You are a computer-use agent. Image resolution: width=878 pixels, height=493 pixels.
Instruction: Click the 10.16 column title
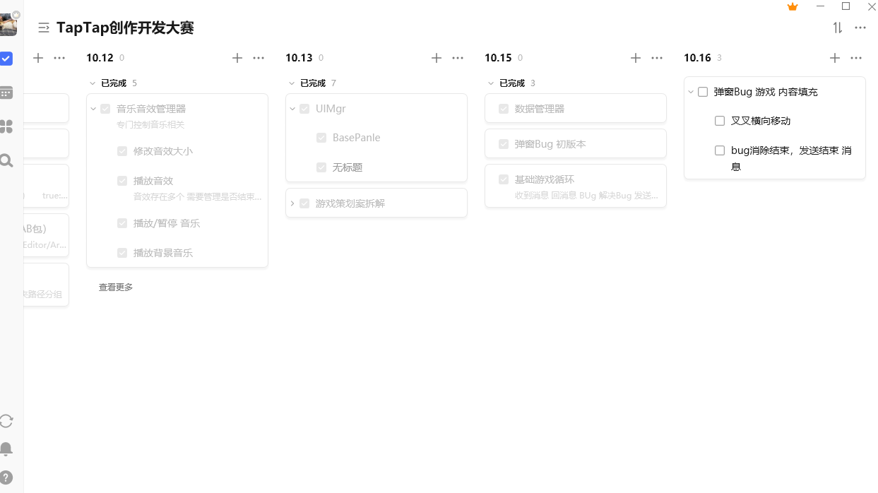[697, 58]
